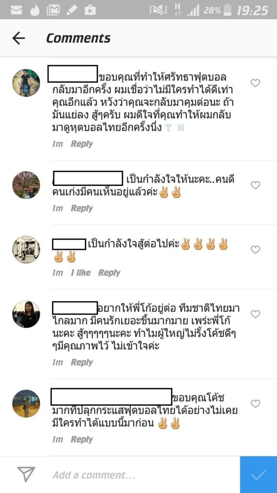The height and width of the screenshot is (493, 277).
Task: Open motorbike rider profile picture
Action: 26,83
